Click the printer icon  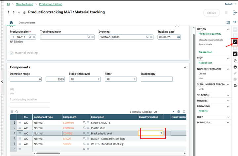[235, 67]
